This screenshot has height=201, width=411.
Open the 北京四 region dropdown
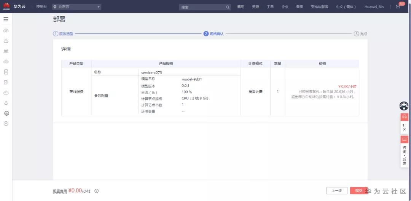[76, 7]
